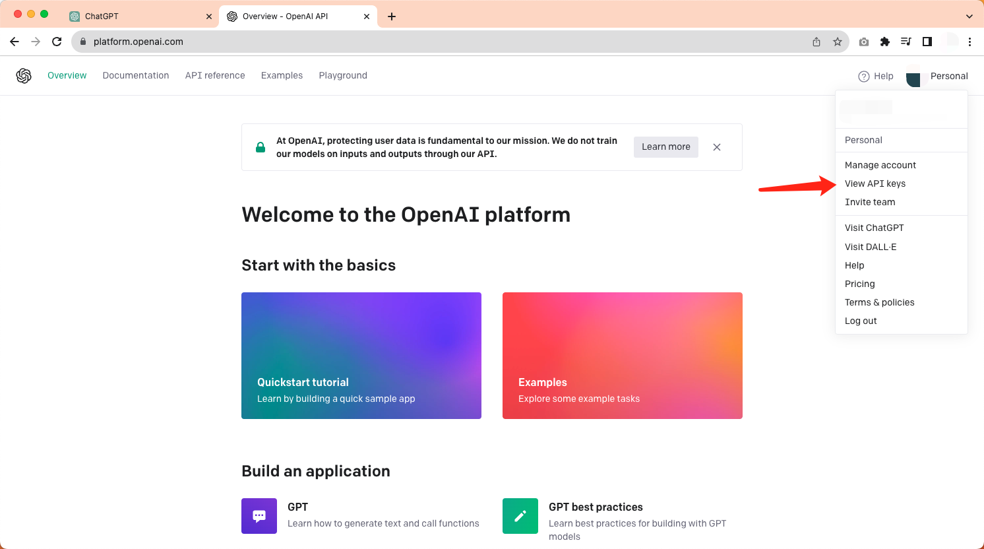Click the Help question mark icon
The height and width of the screenshot is (549, 984).
pyautogui.click(x=864, y=77)
